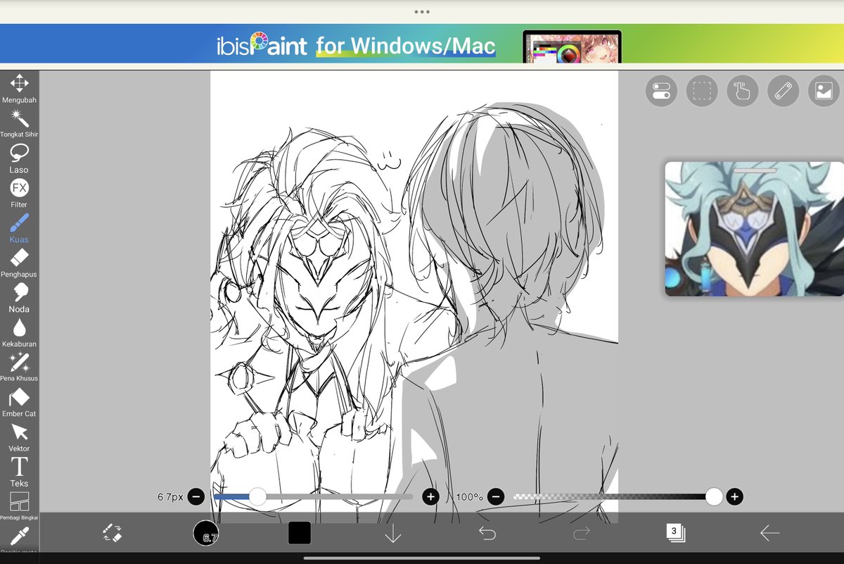Decrease opacity with minus button
The width and height of the screenshot is (844, 564).
(496, 497)
